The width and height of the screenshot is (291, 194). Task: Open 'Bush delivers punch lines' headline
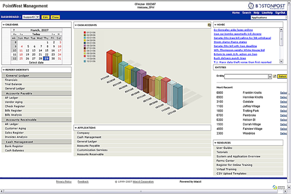click(x=230, y=58)
